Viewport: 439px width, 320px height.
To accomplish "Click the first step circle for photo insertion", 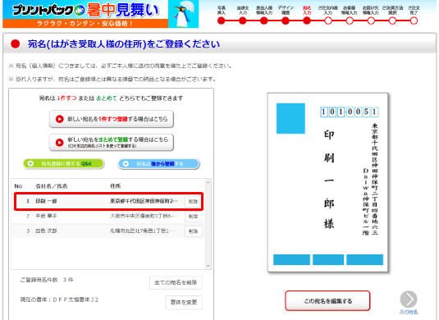I will point(222,21).
